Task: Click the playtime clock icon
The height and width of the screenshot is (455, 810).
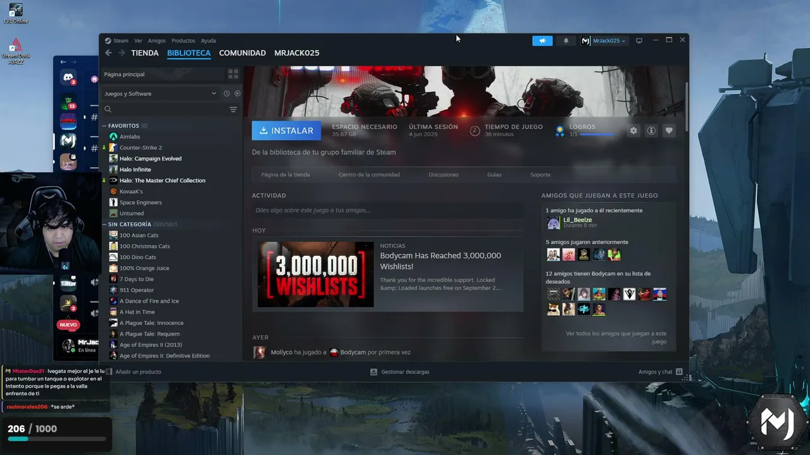Action: pyautogui.click(x=475, y=131)
